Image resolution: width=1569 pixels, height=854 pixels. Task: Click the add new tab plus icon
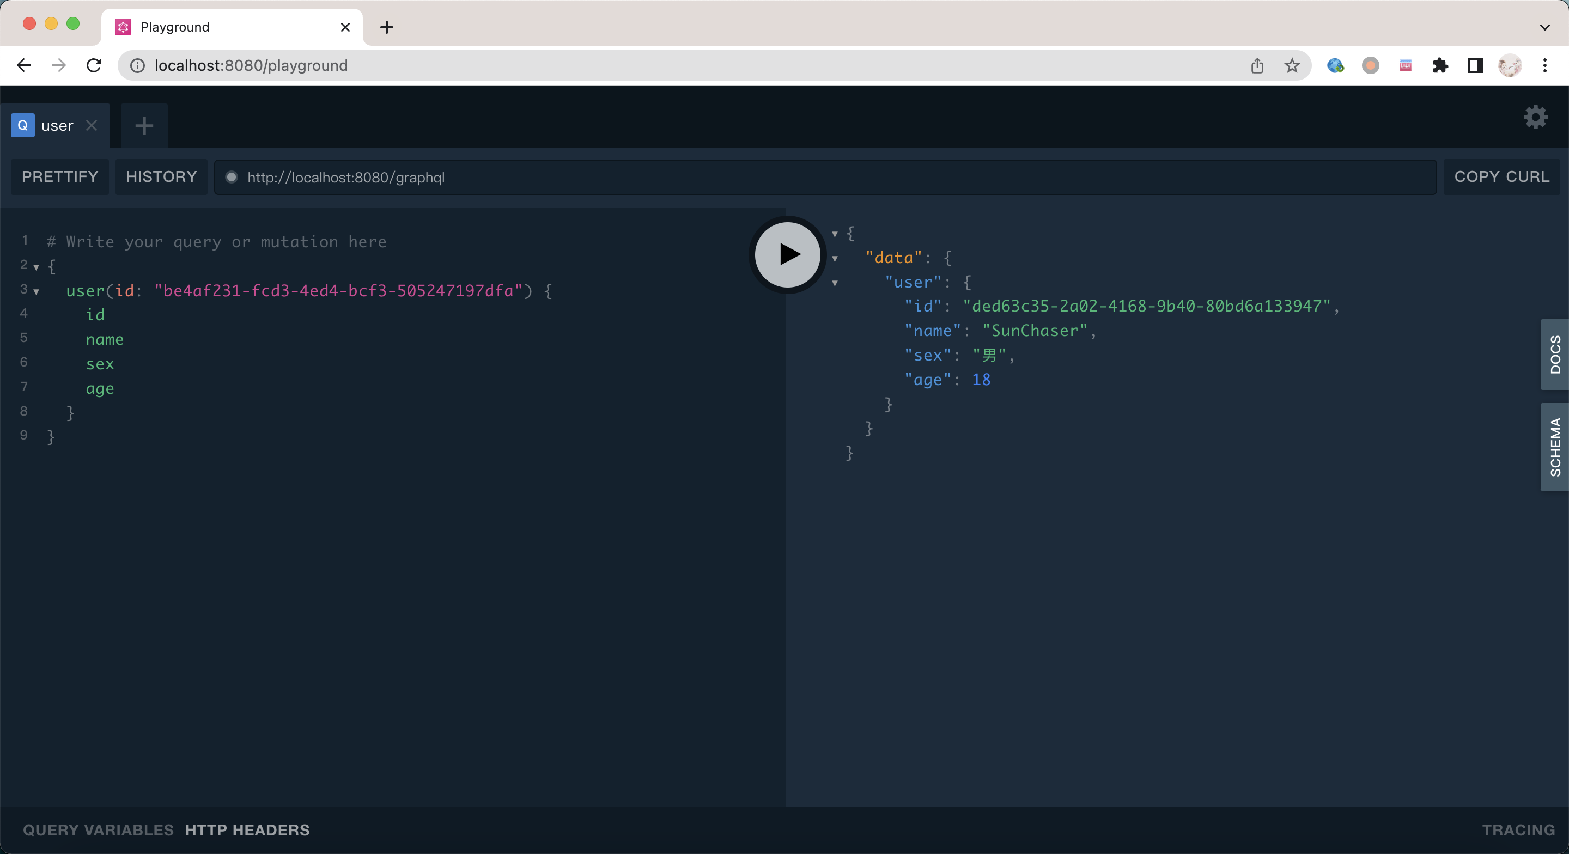(x=144, y=125)
